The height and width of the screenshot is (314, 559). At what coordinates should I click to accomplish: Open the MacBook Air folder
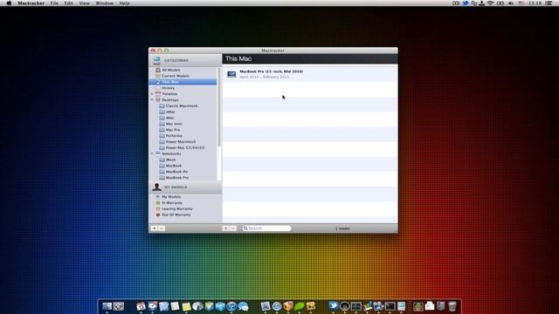click(x=183, y=172)
